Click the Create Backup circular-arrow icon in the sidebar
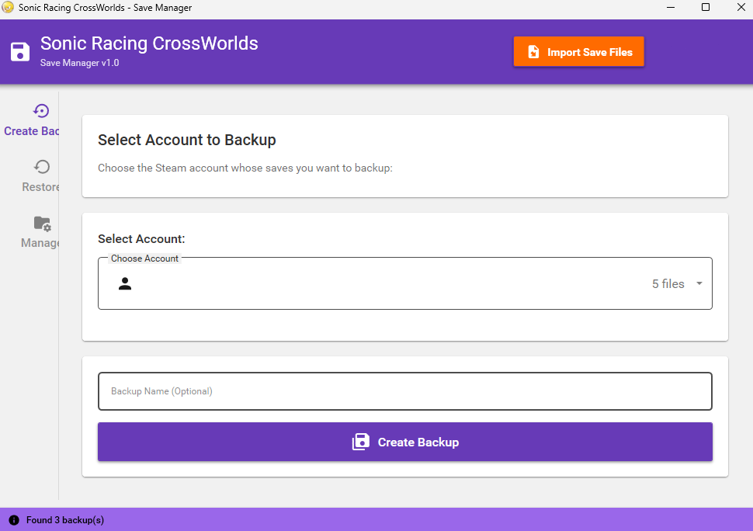The height and width of the screenshot is (531, 753). click(40, 110)
